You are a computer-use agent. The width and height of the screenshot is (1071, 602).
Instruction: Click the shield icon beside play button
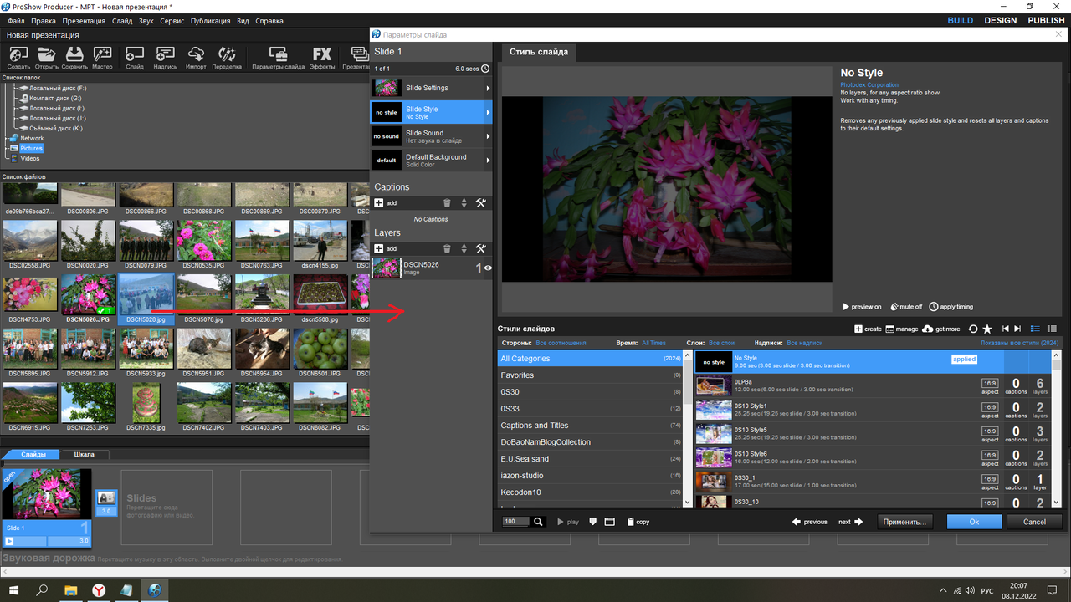tap(593, 522)
